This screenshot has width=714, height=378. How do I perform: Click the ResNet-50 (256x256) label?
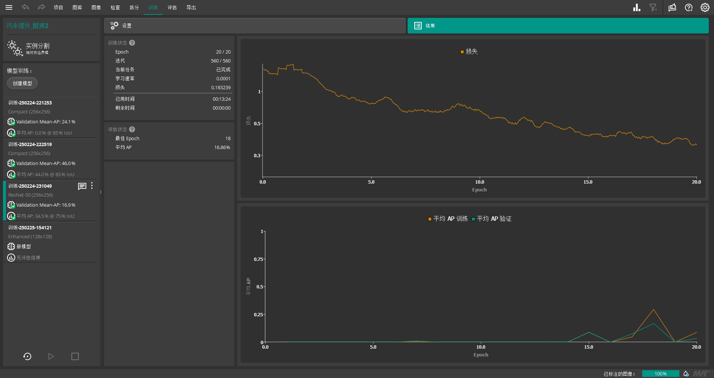(30, 195)
